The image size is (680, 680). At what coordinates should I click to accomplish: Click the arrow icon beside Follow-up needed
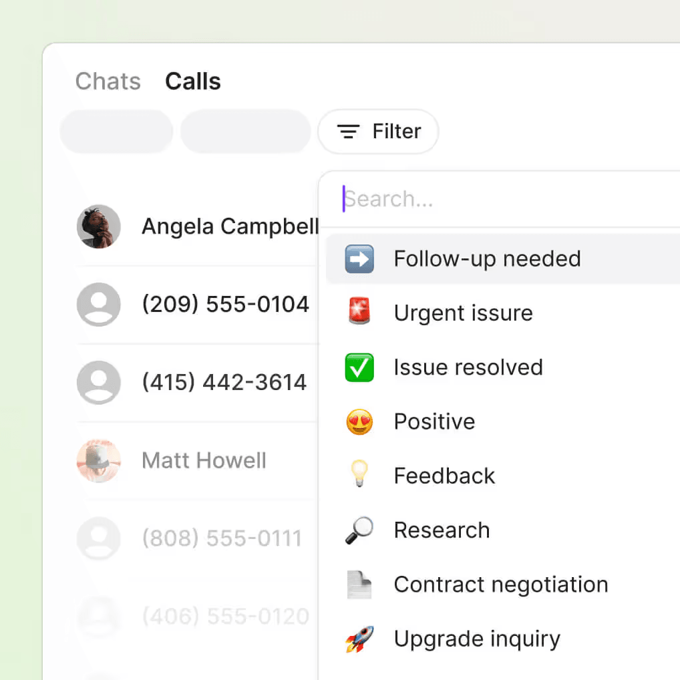click(x=359, y=259)
